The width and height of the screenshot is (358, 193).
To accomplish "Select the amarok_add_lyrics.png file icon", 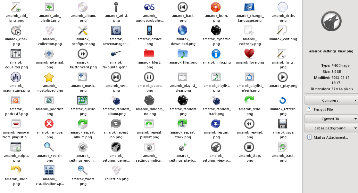I will 16,7.
